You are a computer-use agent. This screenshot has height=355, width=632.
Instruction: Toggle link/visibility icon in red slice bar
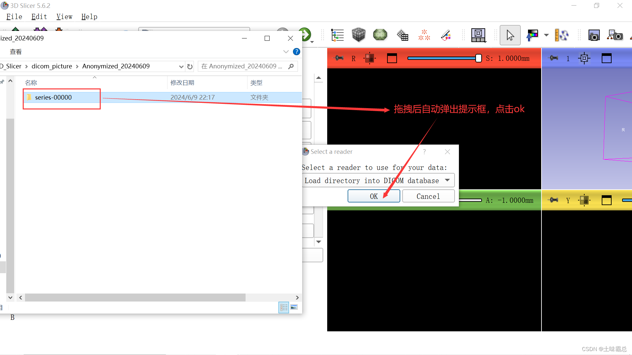click(370, 58)
